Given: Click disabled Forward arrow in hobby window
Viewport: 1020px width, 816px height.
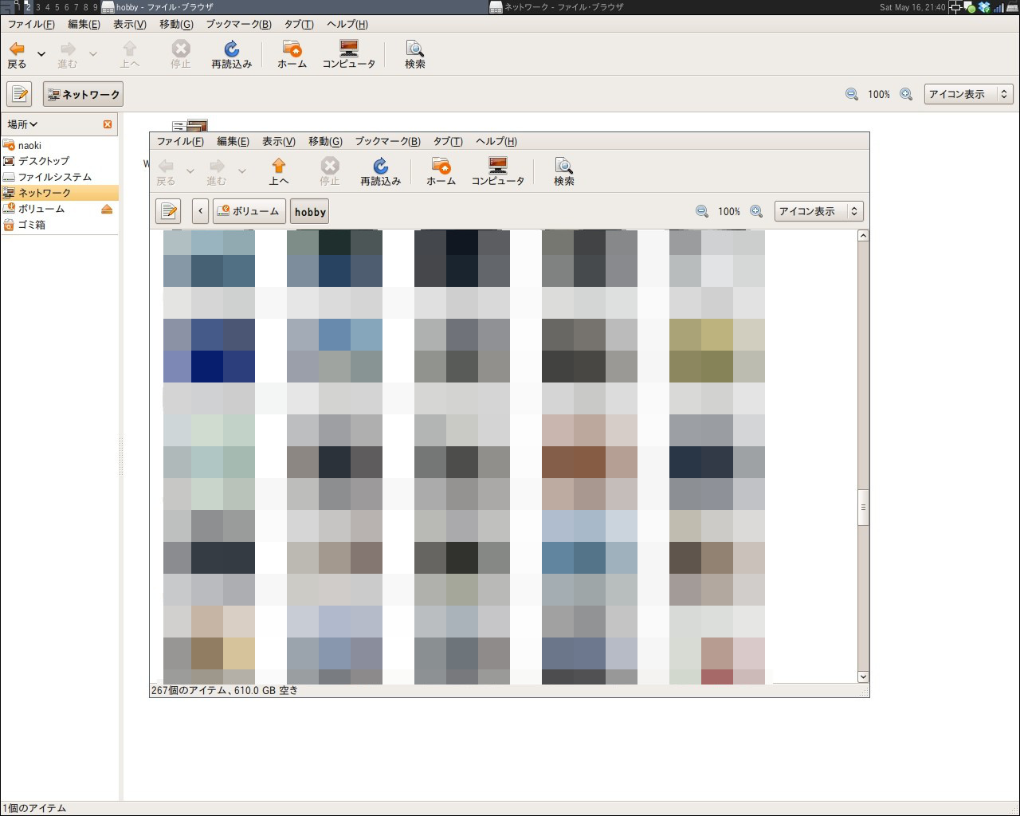Looking at the screenshot, I should tap(217, 171).
